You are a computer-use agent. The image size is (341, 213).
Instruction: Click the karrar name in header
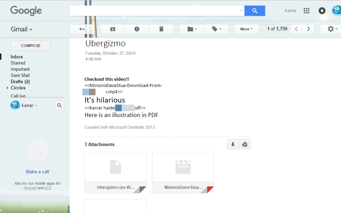[x=290, y=11]
